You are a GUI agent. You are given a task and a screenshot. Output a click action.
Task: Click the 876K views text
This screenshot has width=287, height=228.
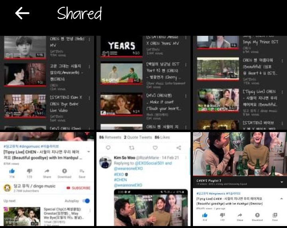[x=11, y=164]
